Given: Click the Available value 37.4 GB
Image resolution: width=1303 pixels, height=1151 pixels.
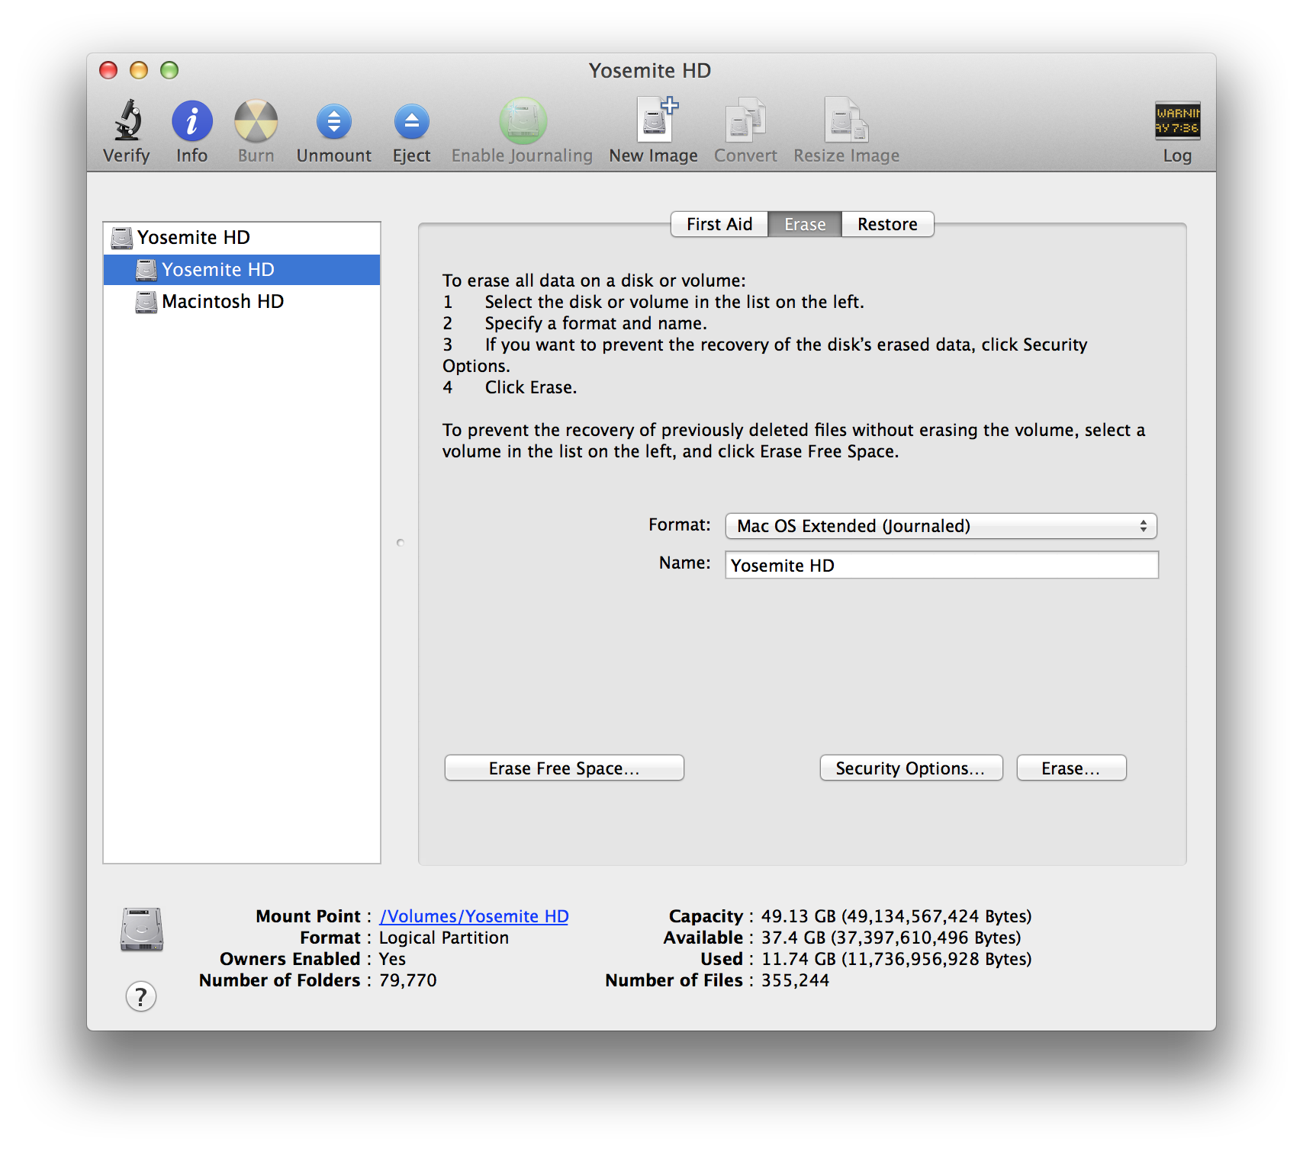Looking at the screenshot, I should [891, 938].
